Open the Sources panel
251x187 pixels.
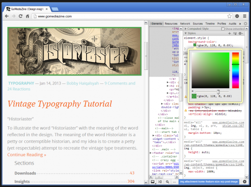198,24
